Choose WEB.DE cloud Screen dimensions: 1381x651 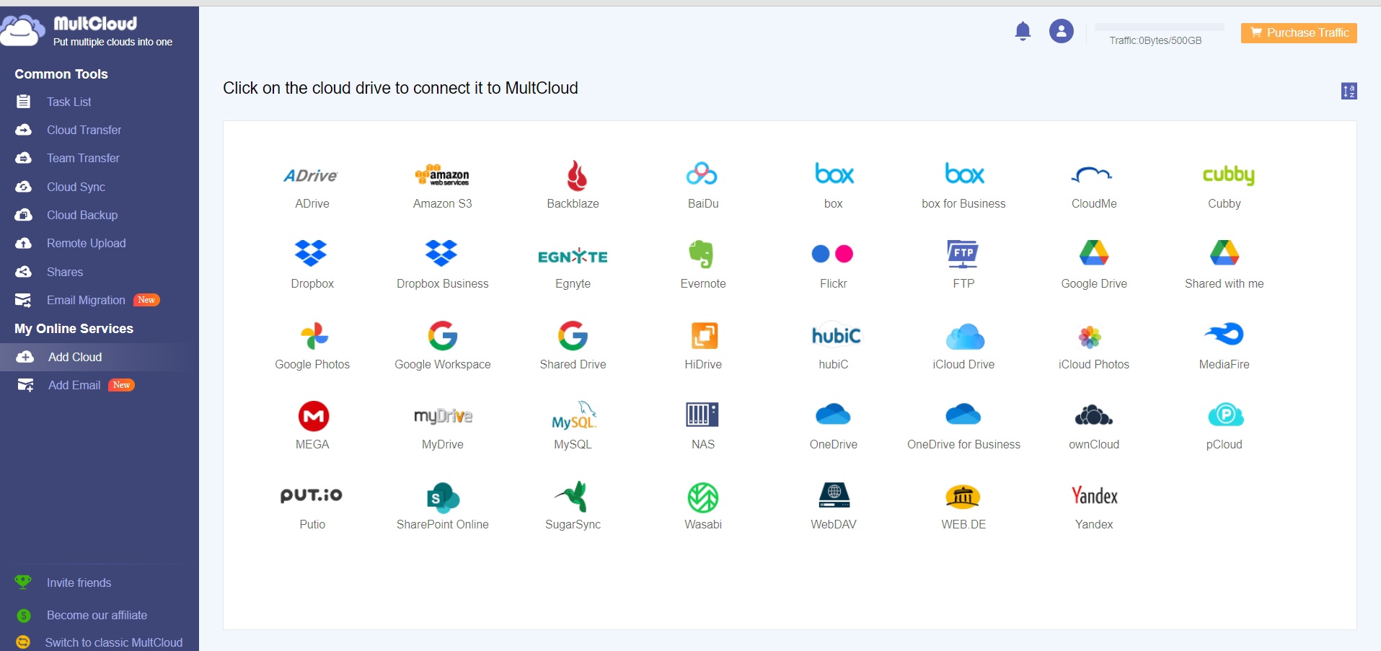click(x=963, y=496)
